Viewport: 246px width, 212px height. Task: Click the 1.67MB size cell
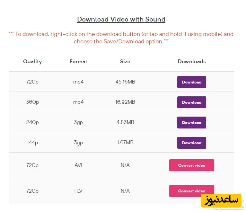pos(125,143)
